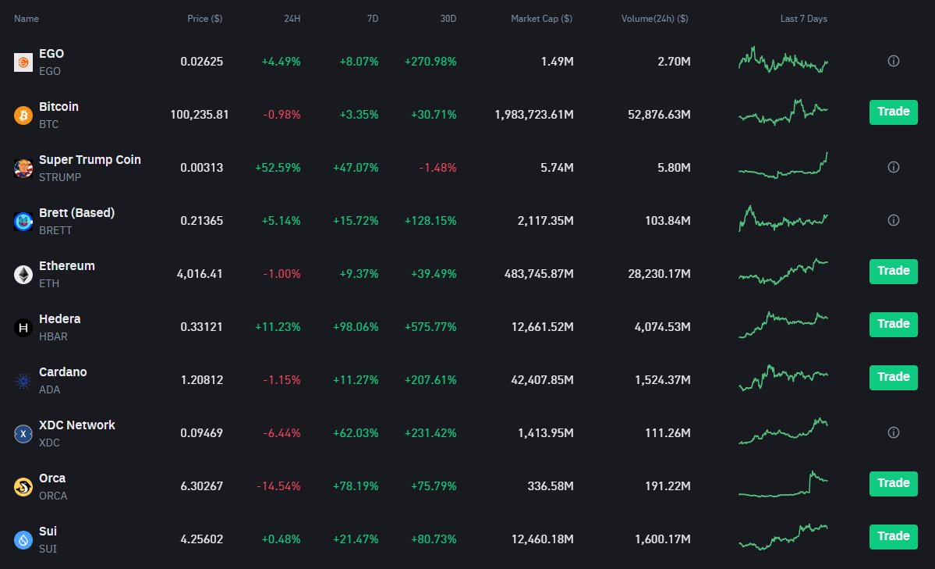Select the BRETT ticker symbol

click(x=55, y=230)
